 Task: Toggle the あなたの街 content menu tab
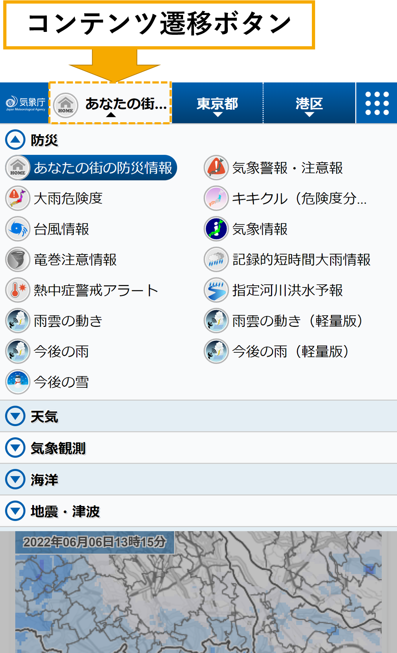111,104
